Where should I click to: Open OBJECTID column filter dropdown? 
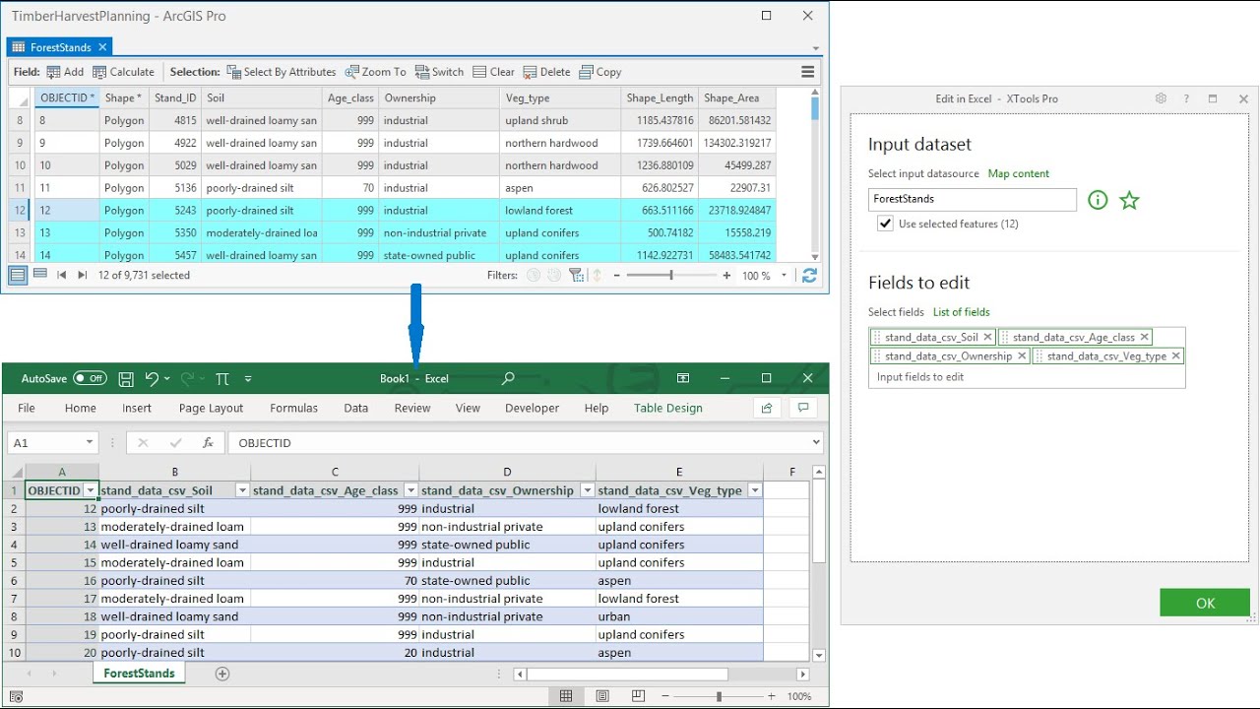tap(91, 490)
